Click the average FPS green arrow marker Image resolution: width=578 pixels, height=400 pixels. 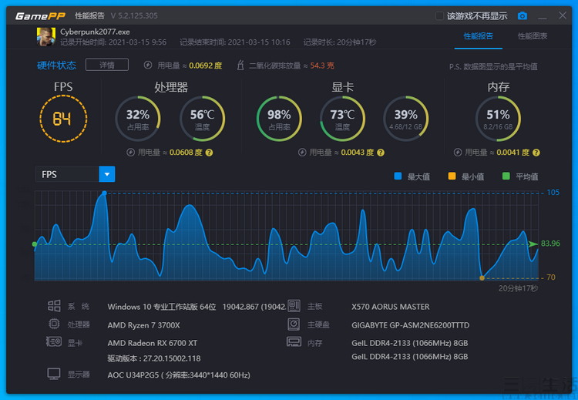533,244
